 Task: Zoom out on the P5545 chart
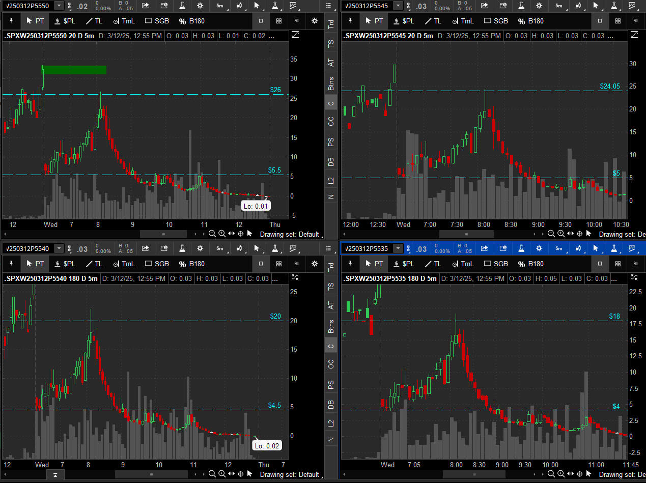551,234
